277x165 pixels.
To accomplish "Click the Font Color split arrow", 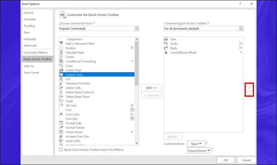I will (132, 114).
